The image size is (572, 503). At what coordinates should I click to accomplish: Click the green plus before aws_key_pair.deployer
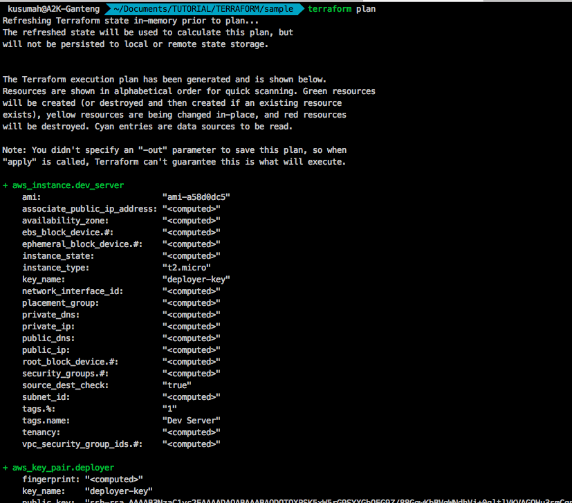pos(6,467)
